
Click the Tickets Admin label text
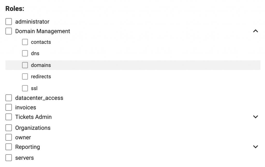click(x=33, y=117)
